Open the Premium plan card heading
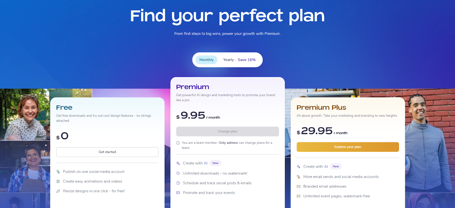Viewport: 455px width, 208px height. point(193,87)
